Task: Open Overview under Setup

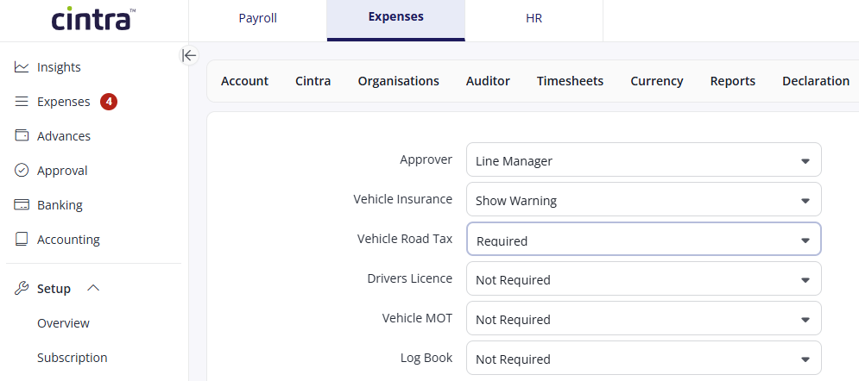Action: (x=63, y=323)
